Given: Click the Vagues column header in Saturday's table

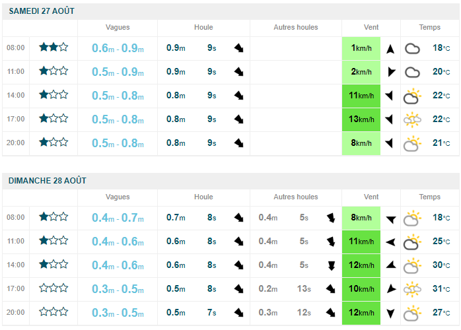Looking at the screenshot, I should (x=118, y=28).
